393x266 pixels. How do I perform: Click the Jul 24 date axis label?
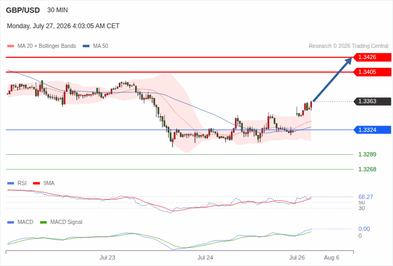pyautogui.click(x=205, y=257)
